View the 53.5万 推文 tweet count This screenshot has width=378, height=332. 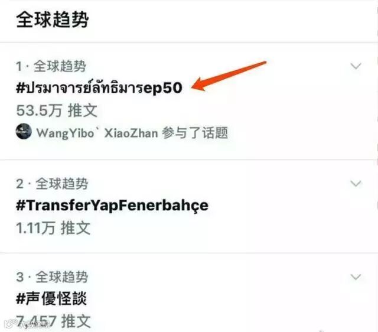coord(57,110)
